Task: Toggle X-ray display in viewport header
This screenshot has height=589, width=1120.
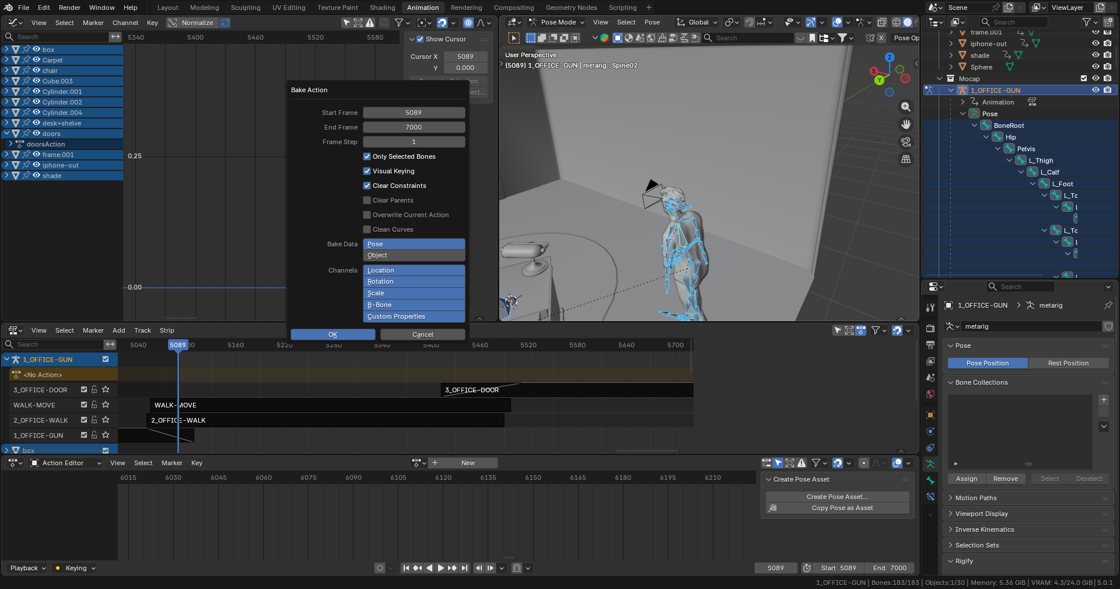Action: pos(882,22)
